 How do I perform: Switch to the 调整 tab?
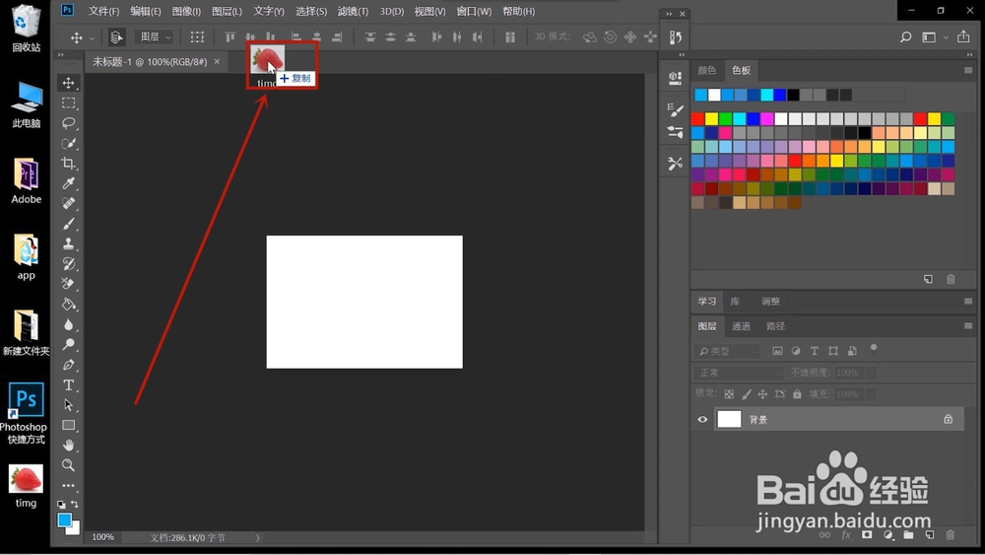point(770,301)
